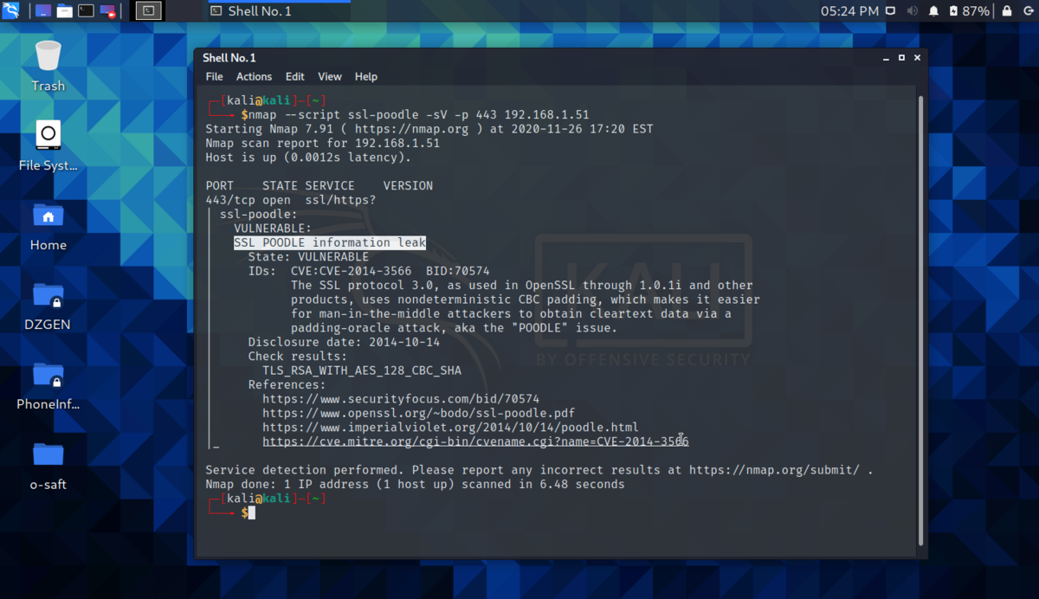Click the terminal window title Shell No. 1
Screen dimensions: 1039x599
pos(229,58)
